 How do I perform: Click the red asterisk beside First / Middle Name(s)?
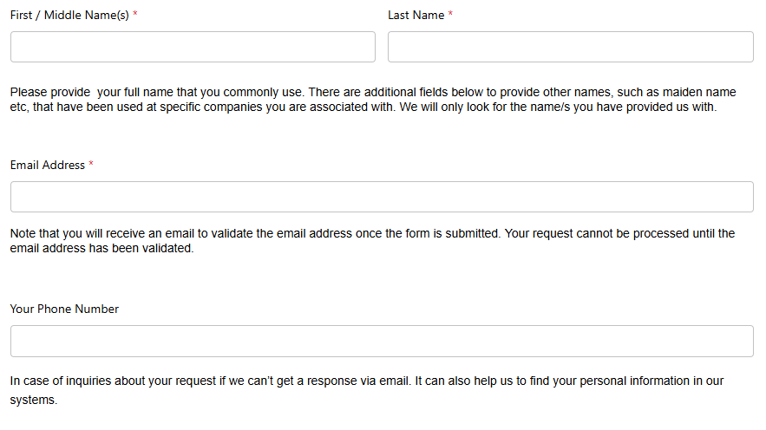135,16
